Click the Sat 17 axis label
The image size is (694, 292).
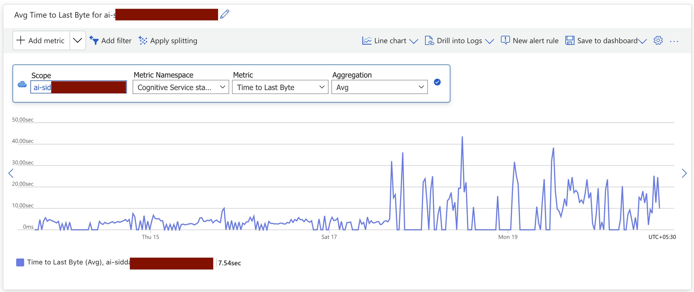click(x=329, y=237)
